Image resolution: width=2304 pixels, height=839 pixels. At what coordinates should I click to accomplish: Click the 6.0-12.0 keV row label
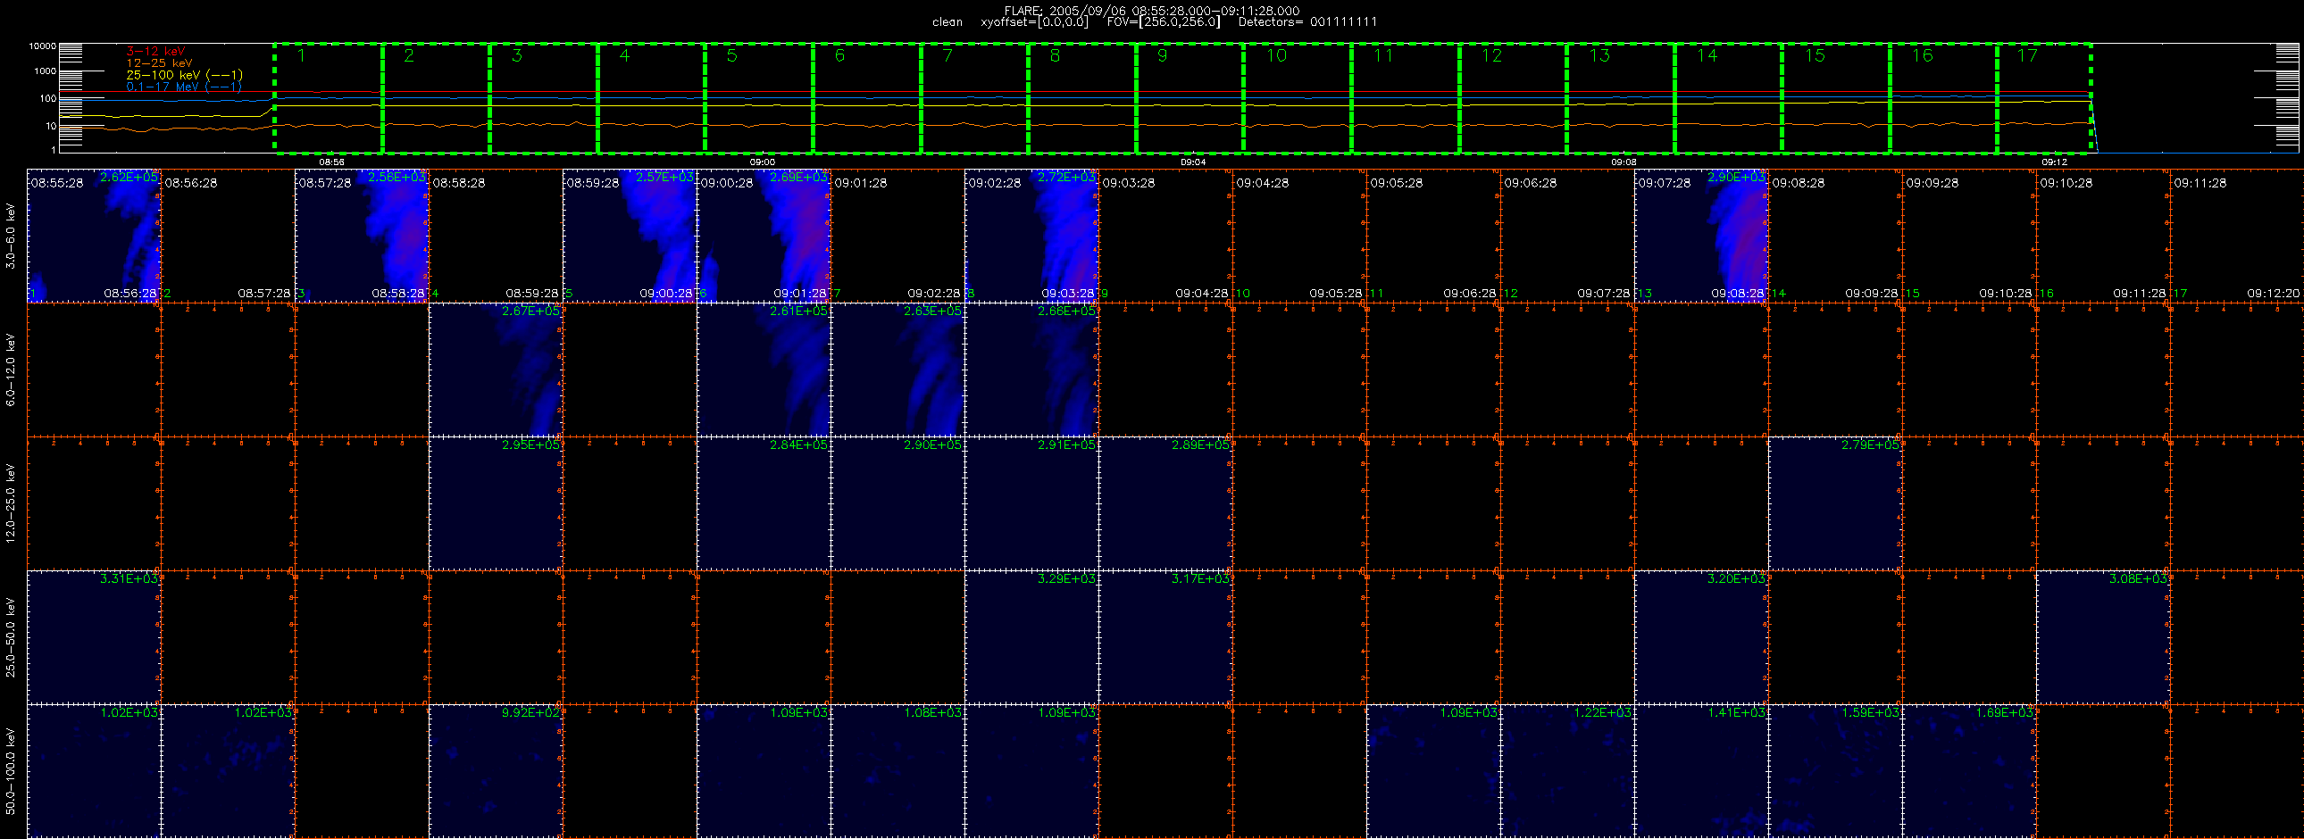tap(11, 370)
